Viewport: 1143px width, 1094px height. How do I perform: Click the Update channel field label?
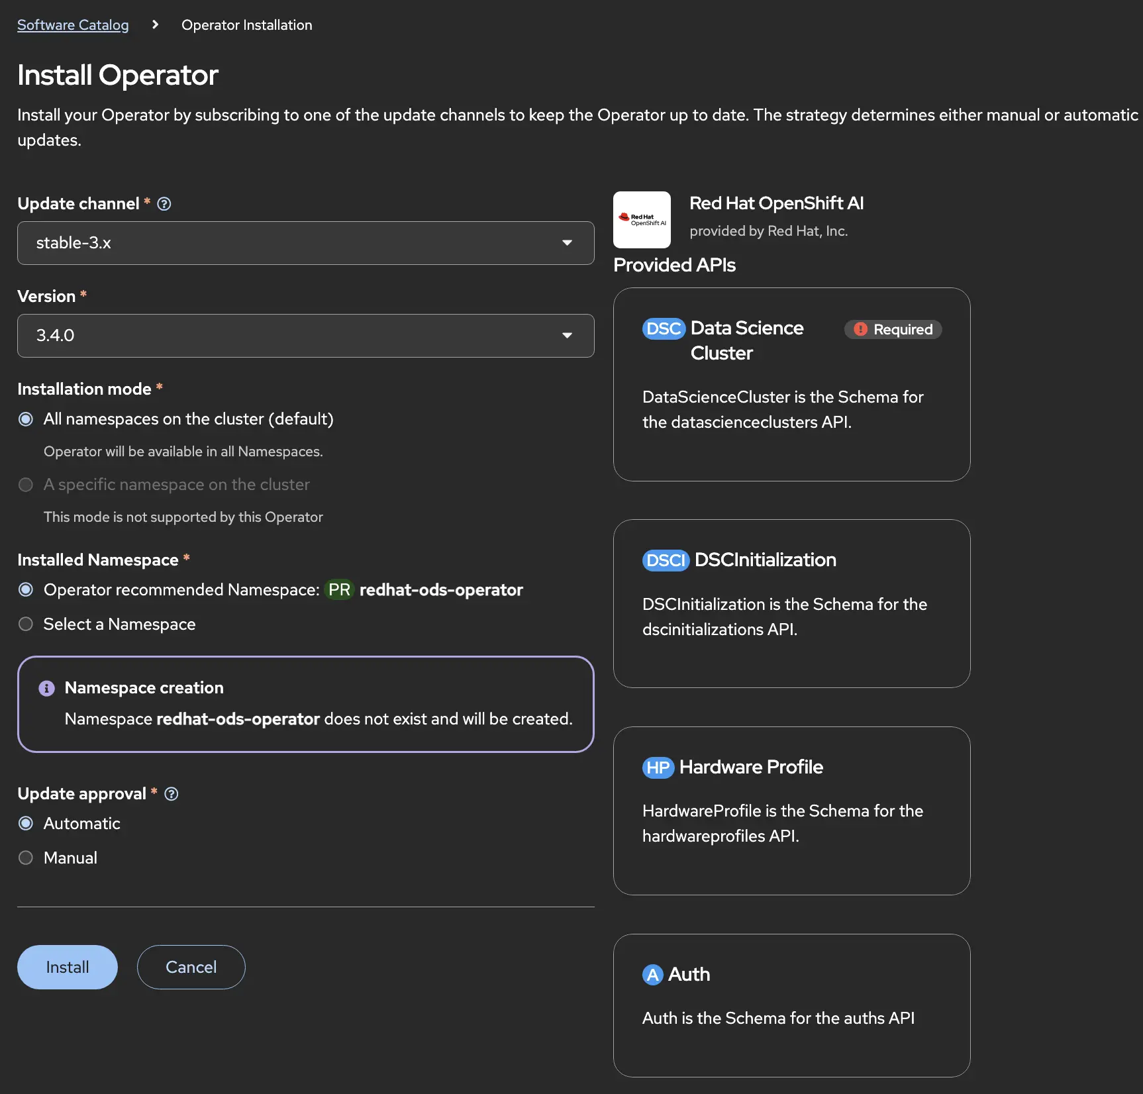tap(78, 204)
